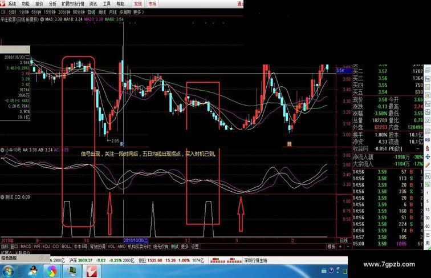Image resolution: width=431 pixels, height=278 pixels.
Task: Click the 日 period shortcut in the right toolbar
Action: click(x=428, y=235)
